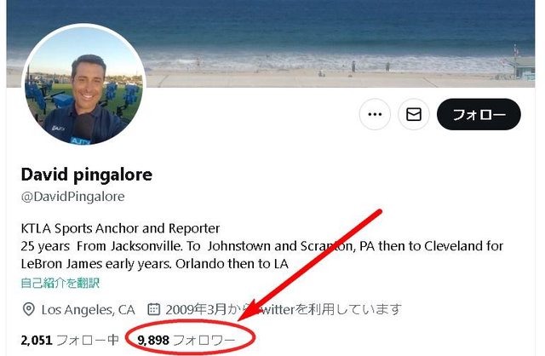Viewport: 545px width, 356px height.
Task: Click the calendar join-date icon
Action: coord(154,309)
